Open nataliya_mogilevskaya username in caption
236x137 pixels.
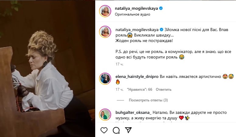point(137,30)
